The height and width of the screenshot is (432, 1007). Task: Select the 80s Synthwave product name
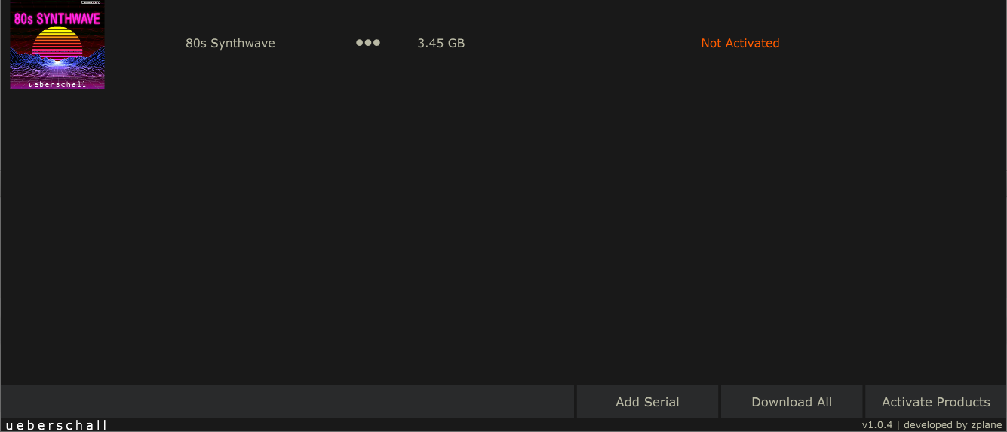[230, 43]
